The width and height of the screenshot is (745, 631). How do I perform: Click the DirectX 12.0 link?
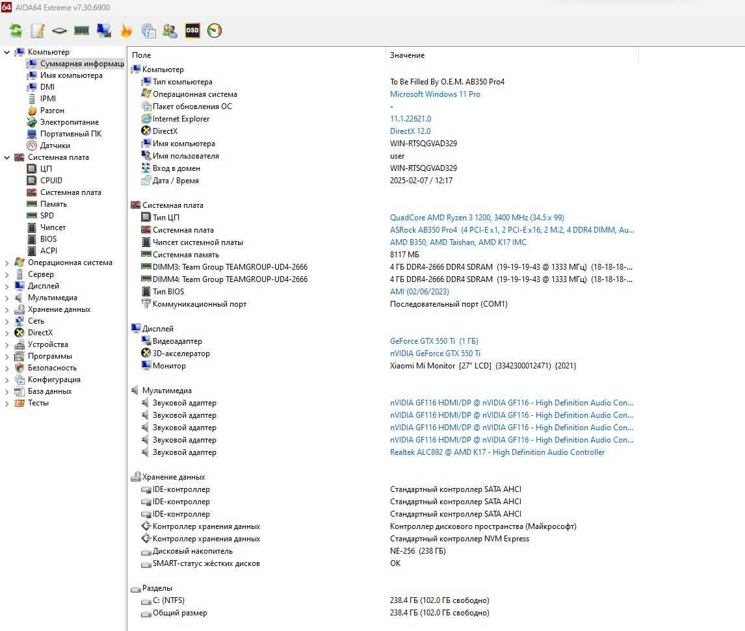[410, 131]
